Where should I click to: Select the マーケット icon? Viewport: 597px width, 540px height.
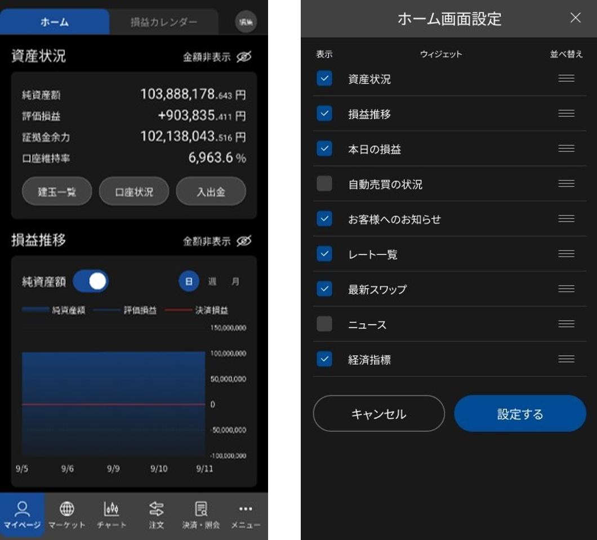(67, 515)
